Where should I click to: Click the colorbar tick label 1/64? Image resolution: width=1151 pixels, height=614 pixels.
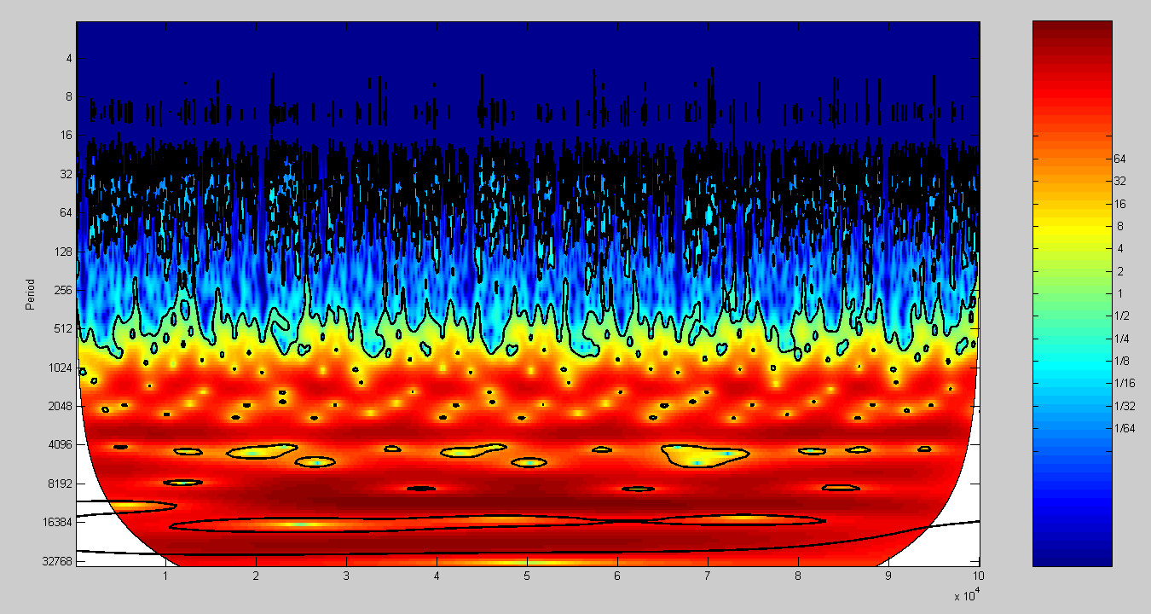[1125, 428]
